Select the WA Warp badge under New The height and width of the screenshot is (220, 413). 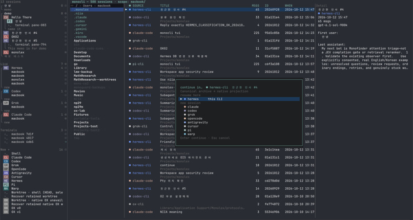(6, 188)
